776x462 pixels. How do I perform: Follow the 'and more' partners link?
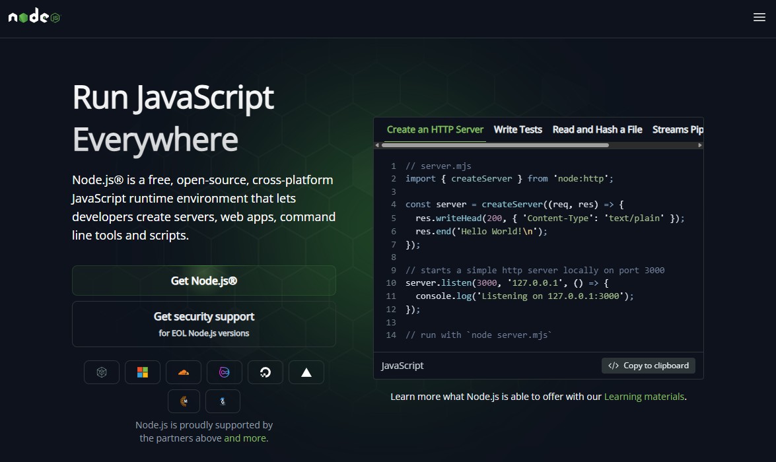[x=245, y=438]
